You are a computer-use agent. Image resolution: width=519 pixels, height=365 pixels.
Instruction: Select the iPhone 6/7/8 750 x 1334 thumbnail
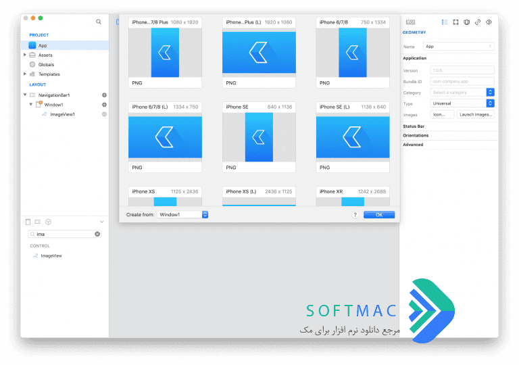[353, 53]
